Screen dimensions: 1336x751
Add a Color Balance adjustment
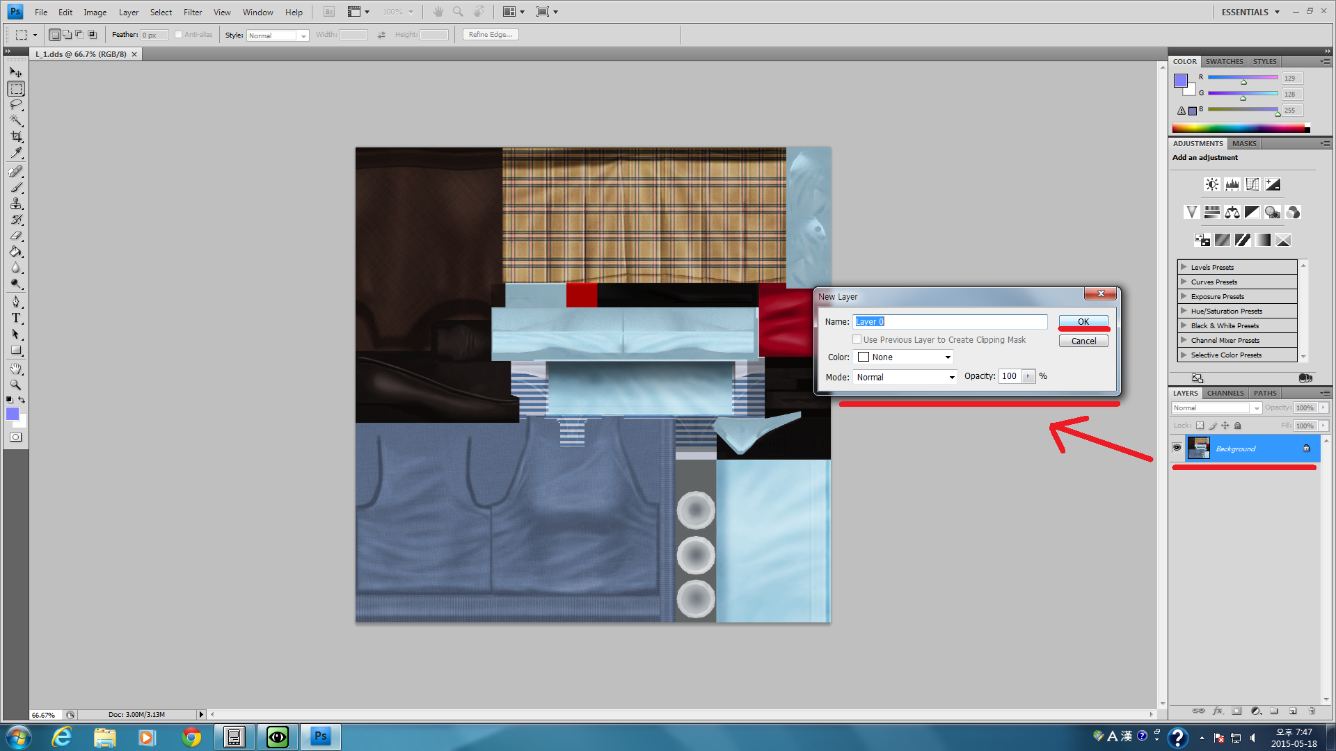1232,212
